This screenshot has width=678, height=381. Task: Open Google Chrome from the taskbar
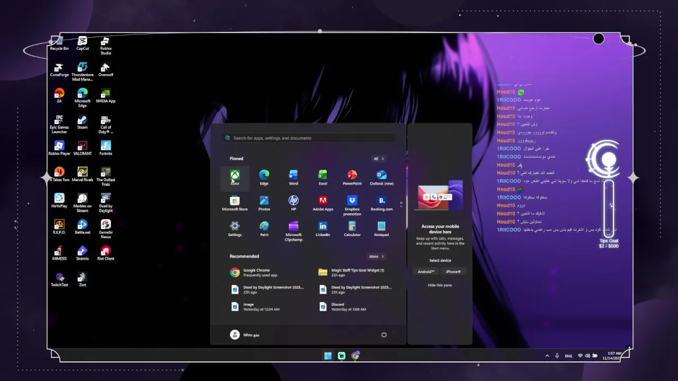(355, 356)
